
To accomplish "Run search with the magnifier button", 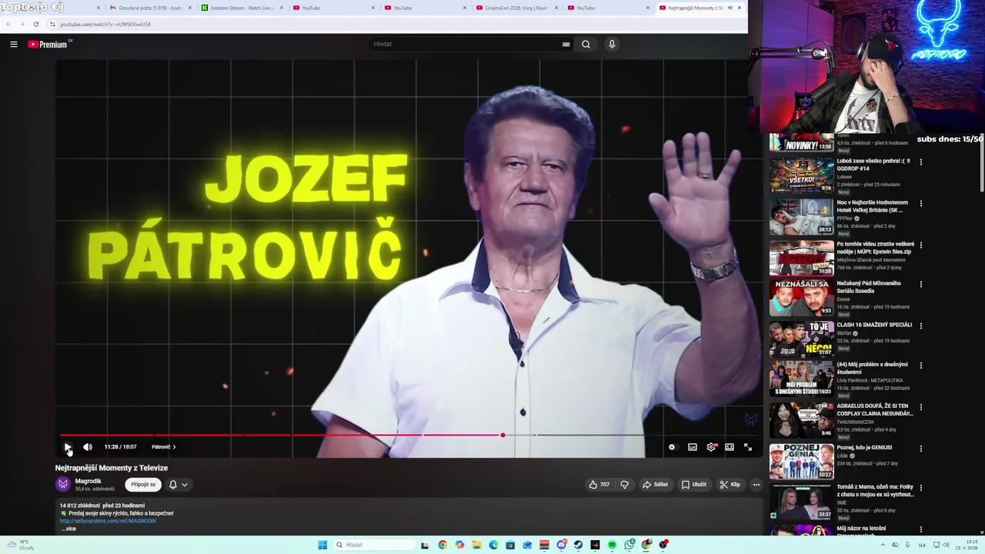I will (586, 44).
